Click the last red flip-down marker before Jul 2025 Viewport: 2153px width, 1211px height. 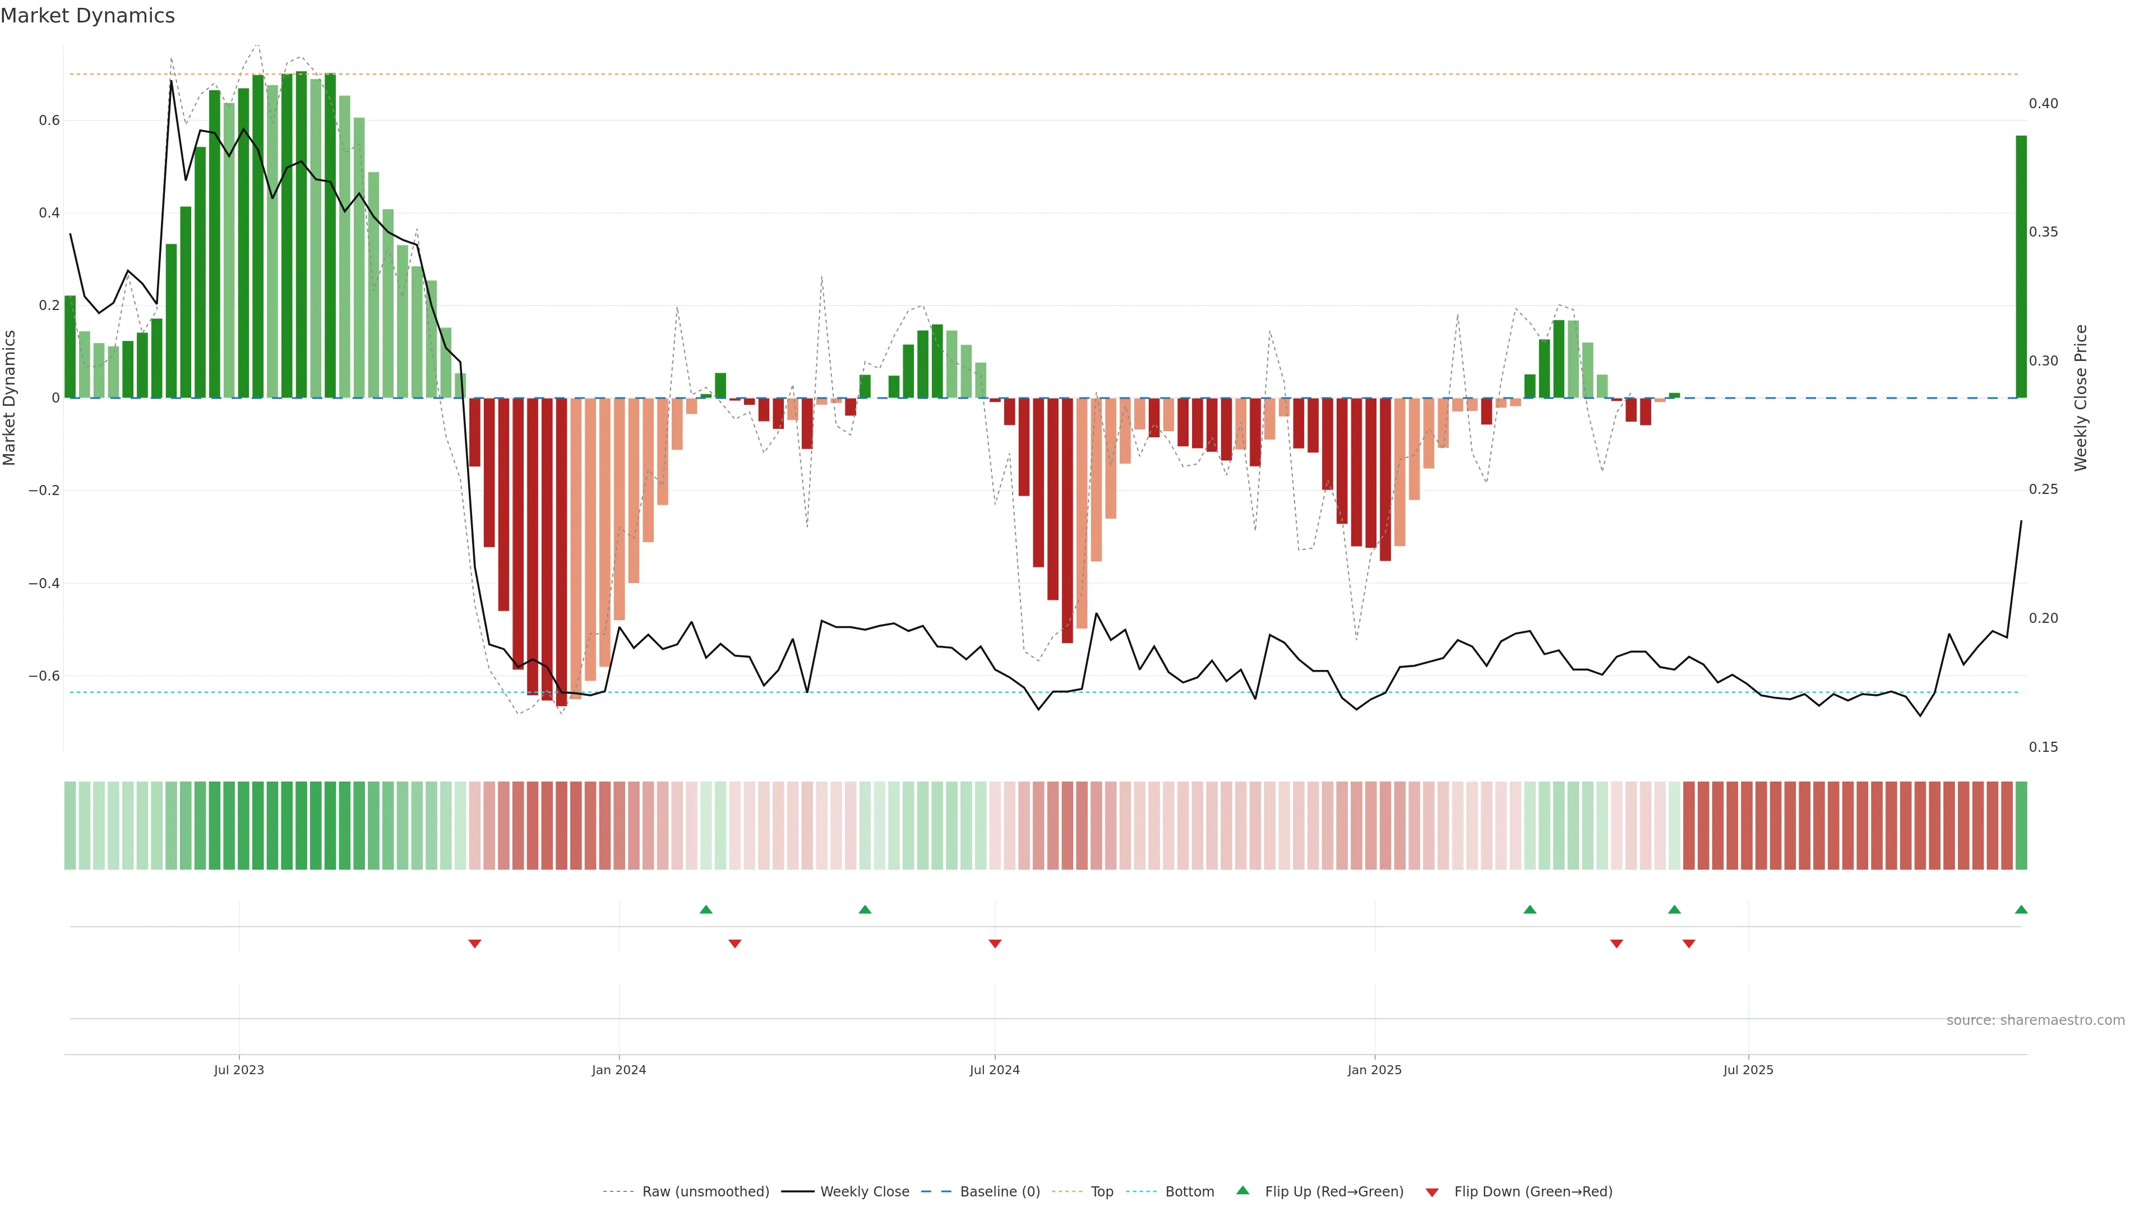click(1688, 944)
